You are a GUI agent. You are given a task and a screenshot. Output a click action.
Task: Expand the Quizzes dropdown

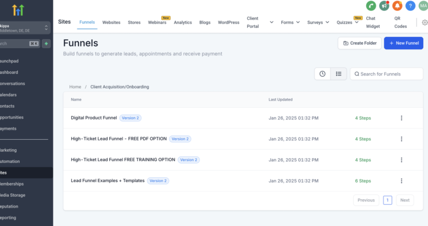coord(348,23)
